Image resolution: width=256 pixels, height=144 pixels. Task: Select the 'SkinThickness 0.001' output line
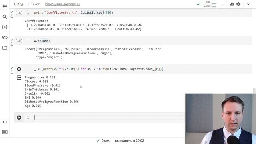(x=42, y=90)
